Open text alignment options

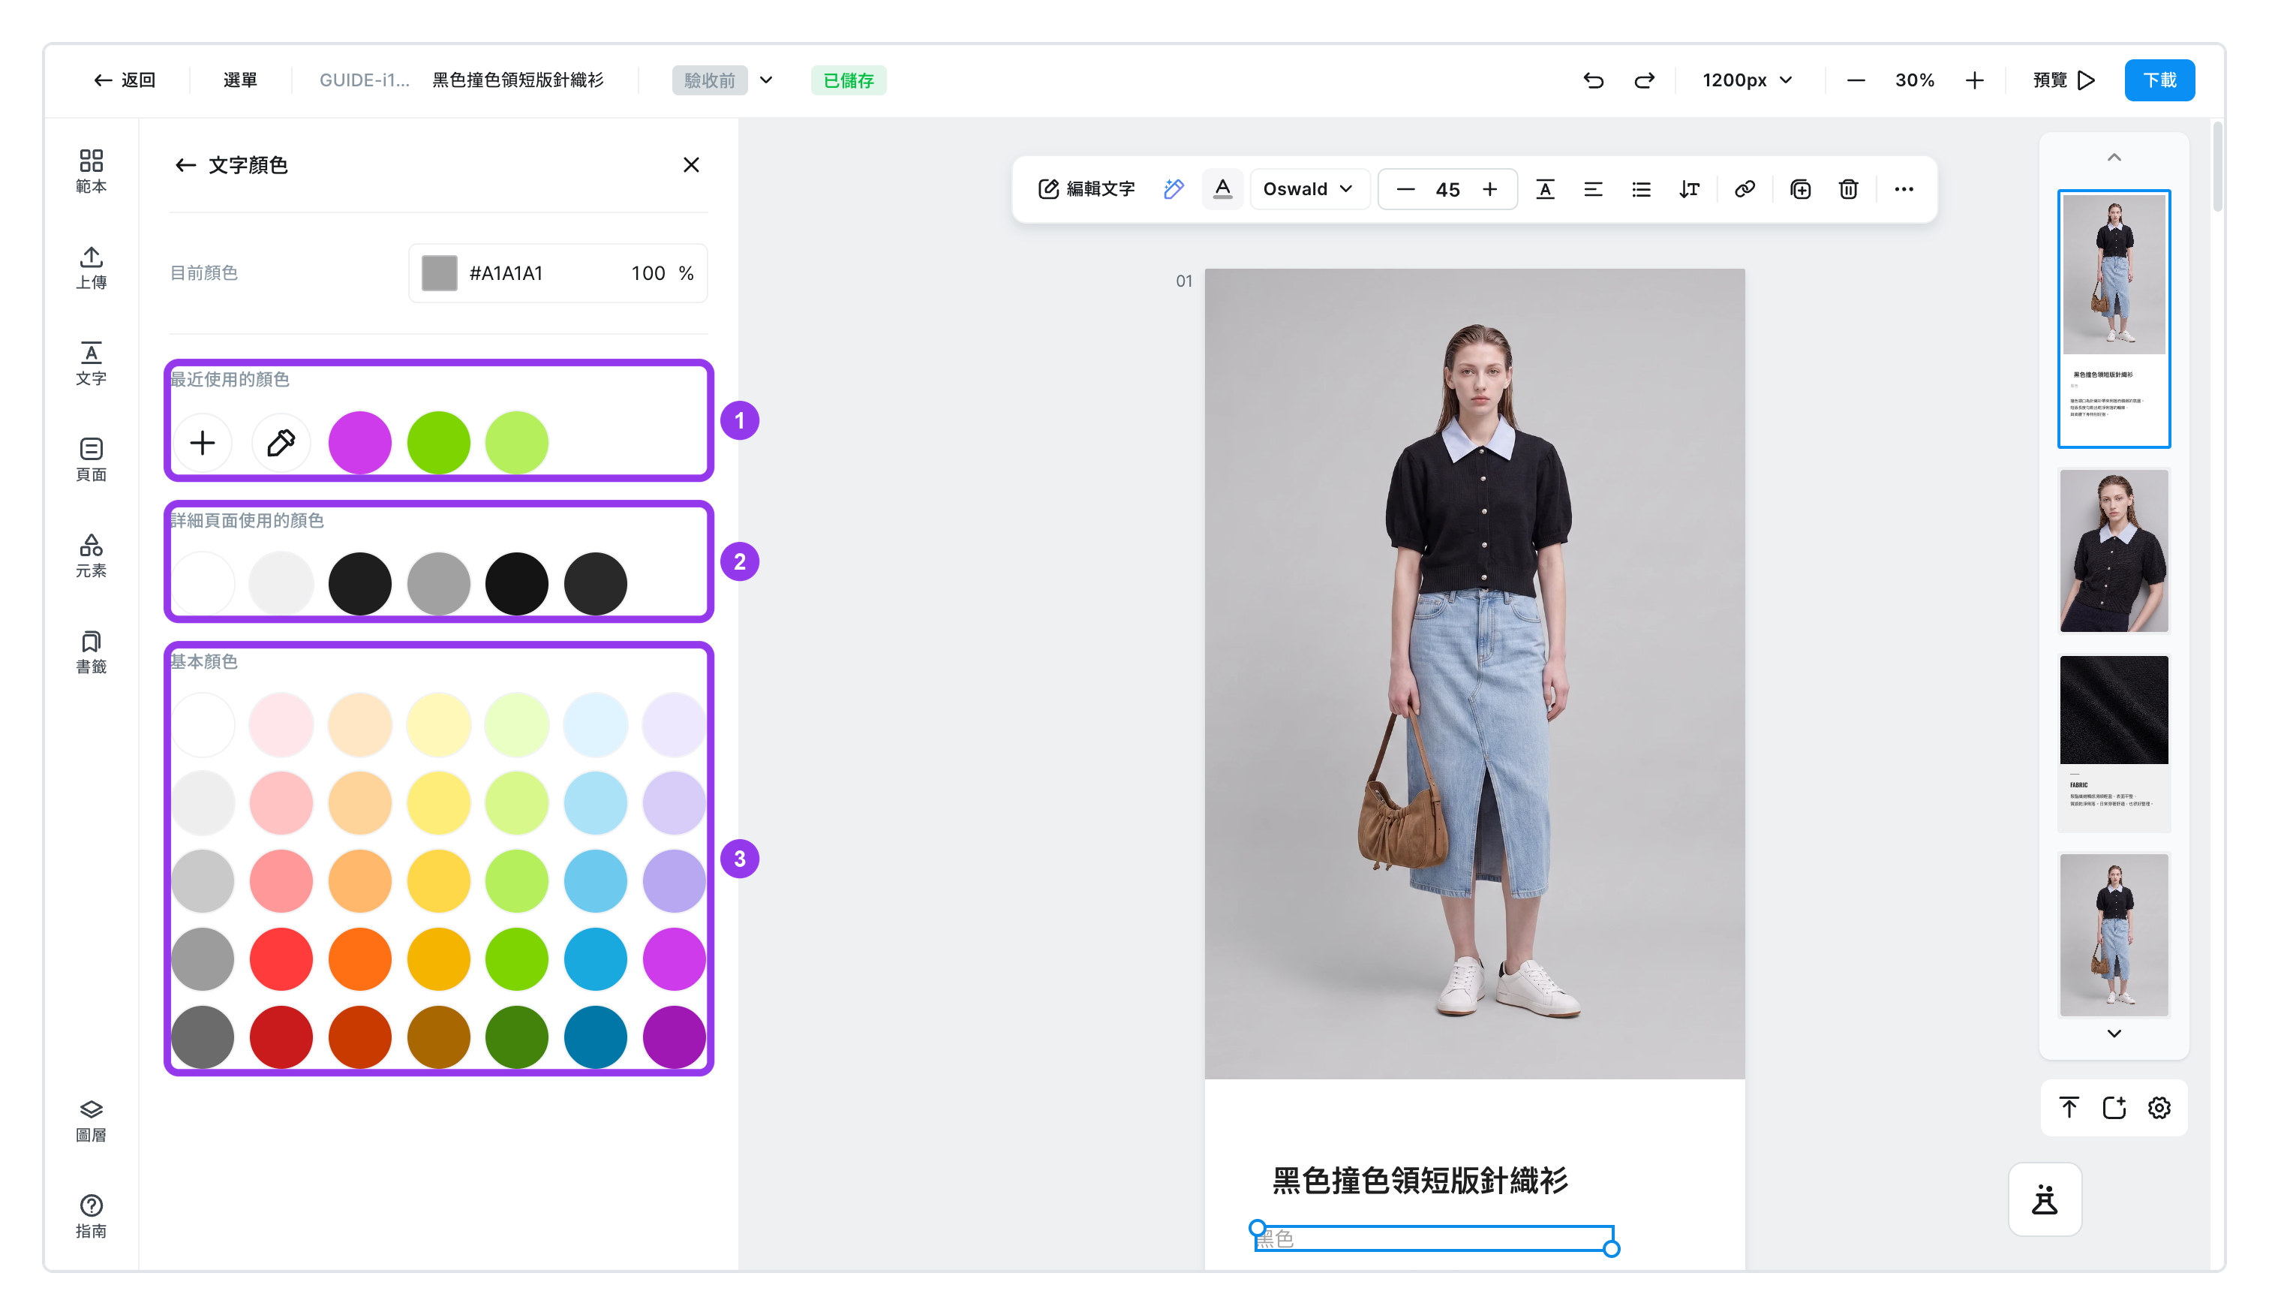click(x=1593, y=189)
